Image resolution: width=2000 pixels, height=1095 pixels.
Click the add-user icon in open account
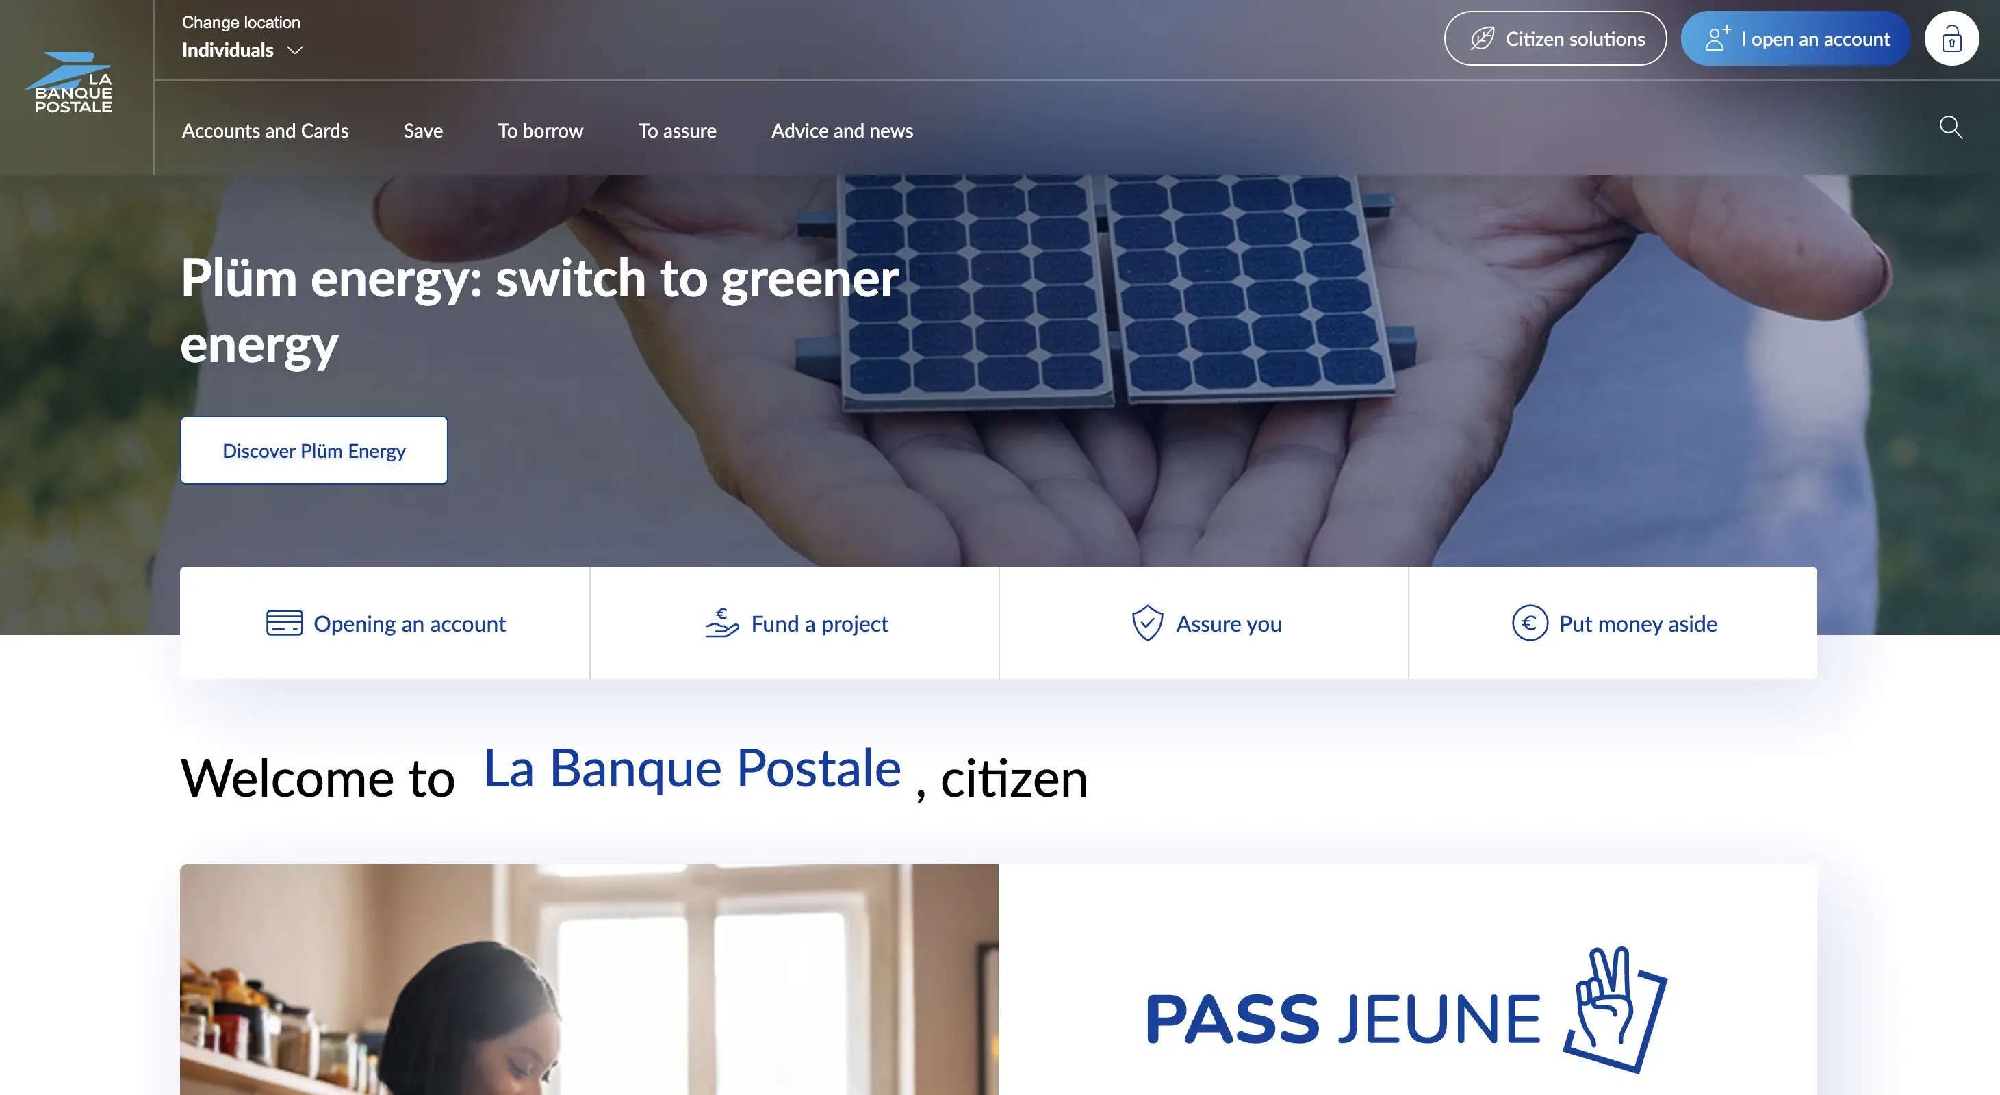click(x=1717, y=38)
